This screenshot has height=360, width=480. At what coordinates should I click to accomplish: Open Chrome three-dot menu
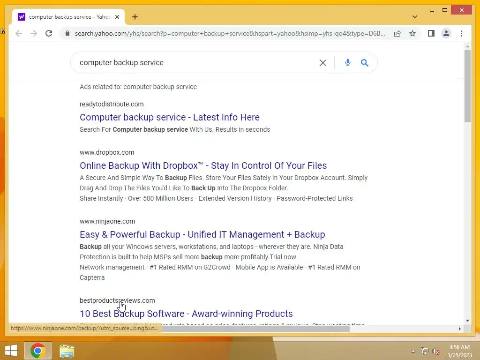click(461, 33)
